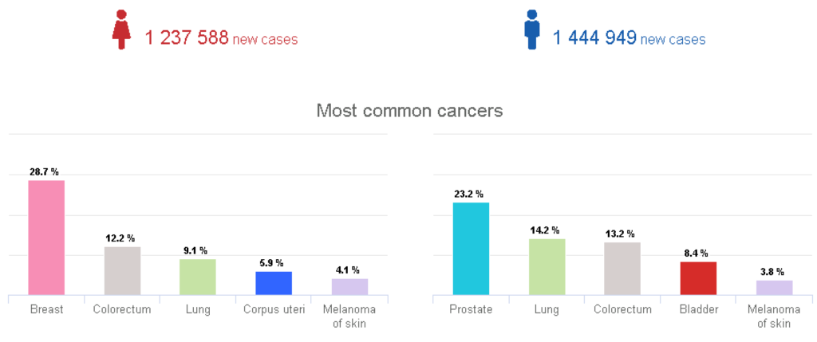Viewport: 817px width, 342px height.
Task: Click the 28.7 % data label
Action: click(45, 172)
